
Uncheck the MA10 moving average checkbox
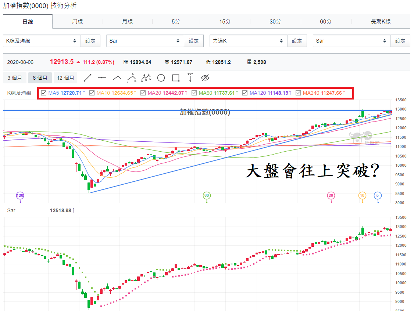pos(92,93)
